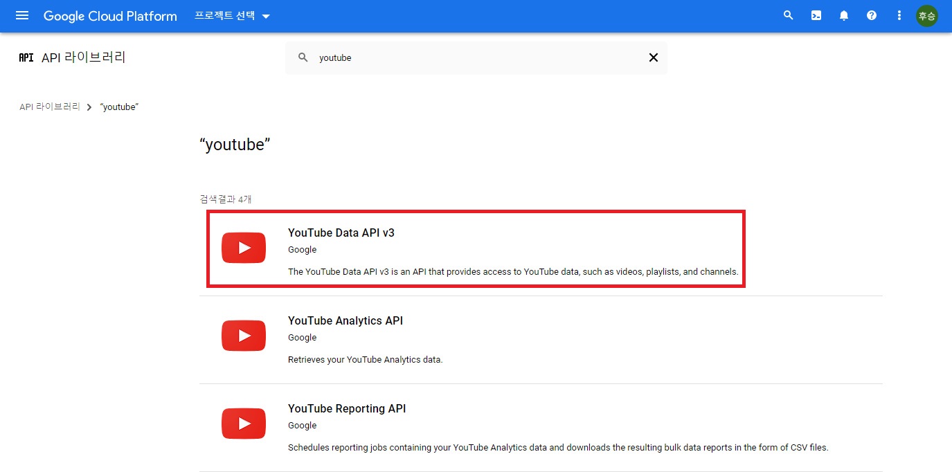
Task: Click the Schedules reporting jobs description
Action: [558, 448]
